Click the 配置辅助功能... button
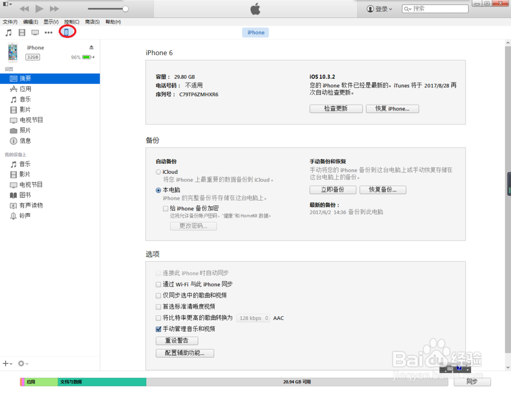 pos(185,353)
